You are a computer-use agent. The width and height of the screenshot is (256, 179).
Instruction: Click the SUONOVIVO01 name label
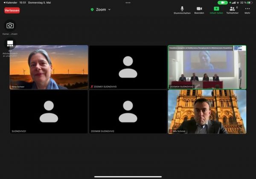(19, 131)
